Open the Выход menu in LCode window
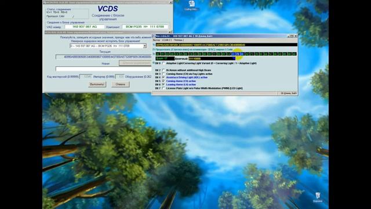 click(x=157, y=40)
